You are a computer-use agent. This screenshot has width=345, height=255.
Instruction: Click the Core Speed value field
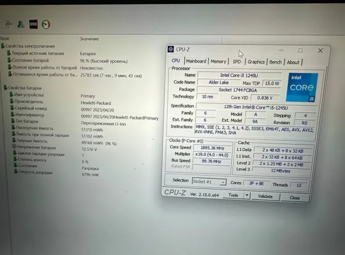pyautogui.click(x=211, y=147)
